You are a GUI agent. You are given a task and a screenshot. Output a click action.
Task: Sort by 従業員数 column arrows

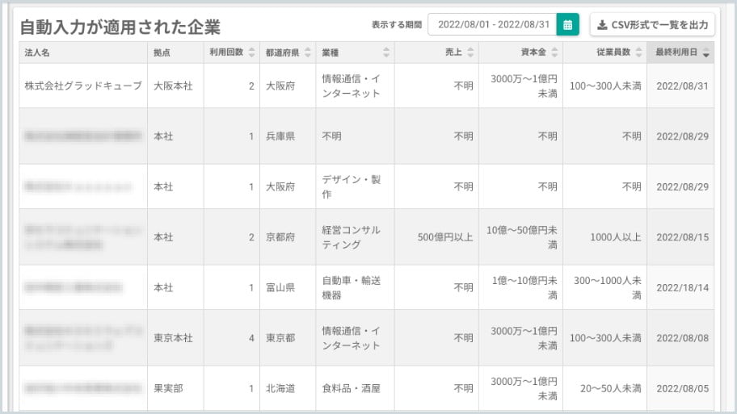[x=638, y=52]
